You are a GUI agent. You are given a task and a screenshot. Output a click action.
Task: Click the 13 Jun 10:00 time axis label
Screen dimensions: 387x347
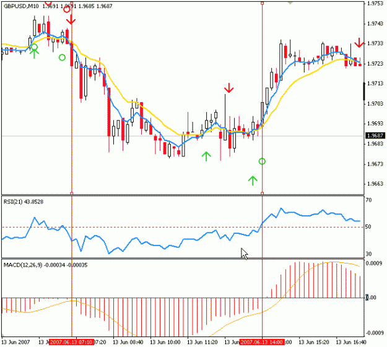pyautogui.click(x=165, y=342)
